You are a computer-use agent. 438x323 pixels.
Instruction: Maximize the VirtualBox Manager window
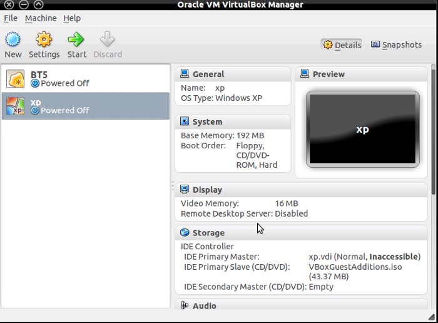point(38,4)
